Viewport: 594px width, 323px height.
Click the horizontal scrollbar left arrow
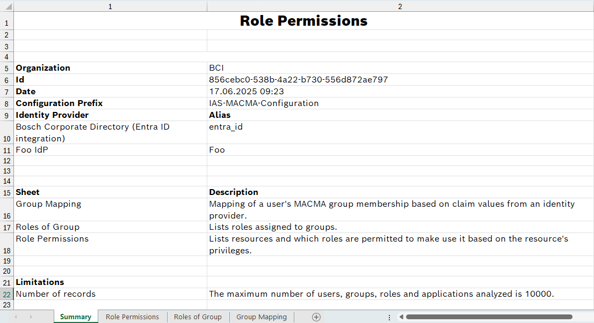coord(401,317)
